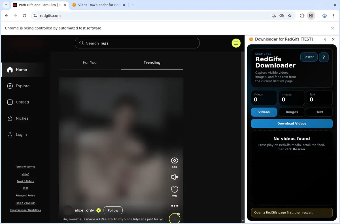Open the Take It Down Act link
This screenshot has height=224, width=340.
pos(25,203)
